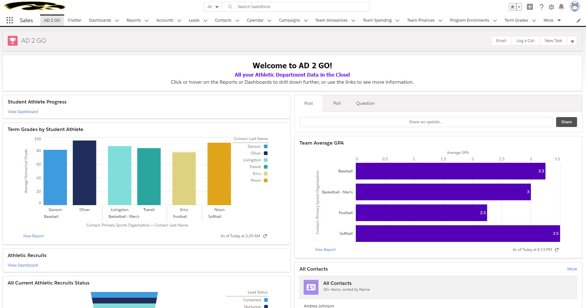Click the Nixon bar in Term Grades
This screenshot has width=586, height=308.
click(x=219, y=174)
